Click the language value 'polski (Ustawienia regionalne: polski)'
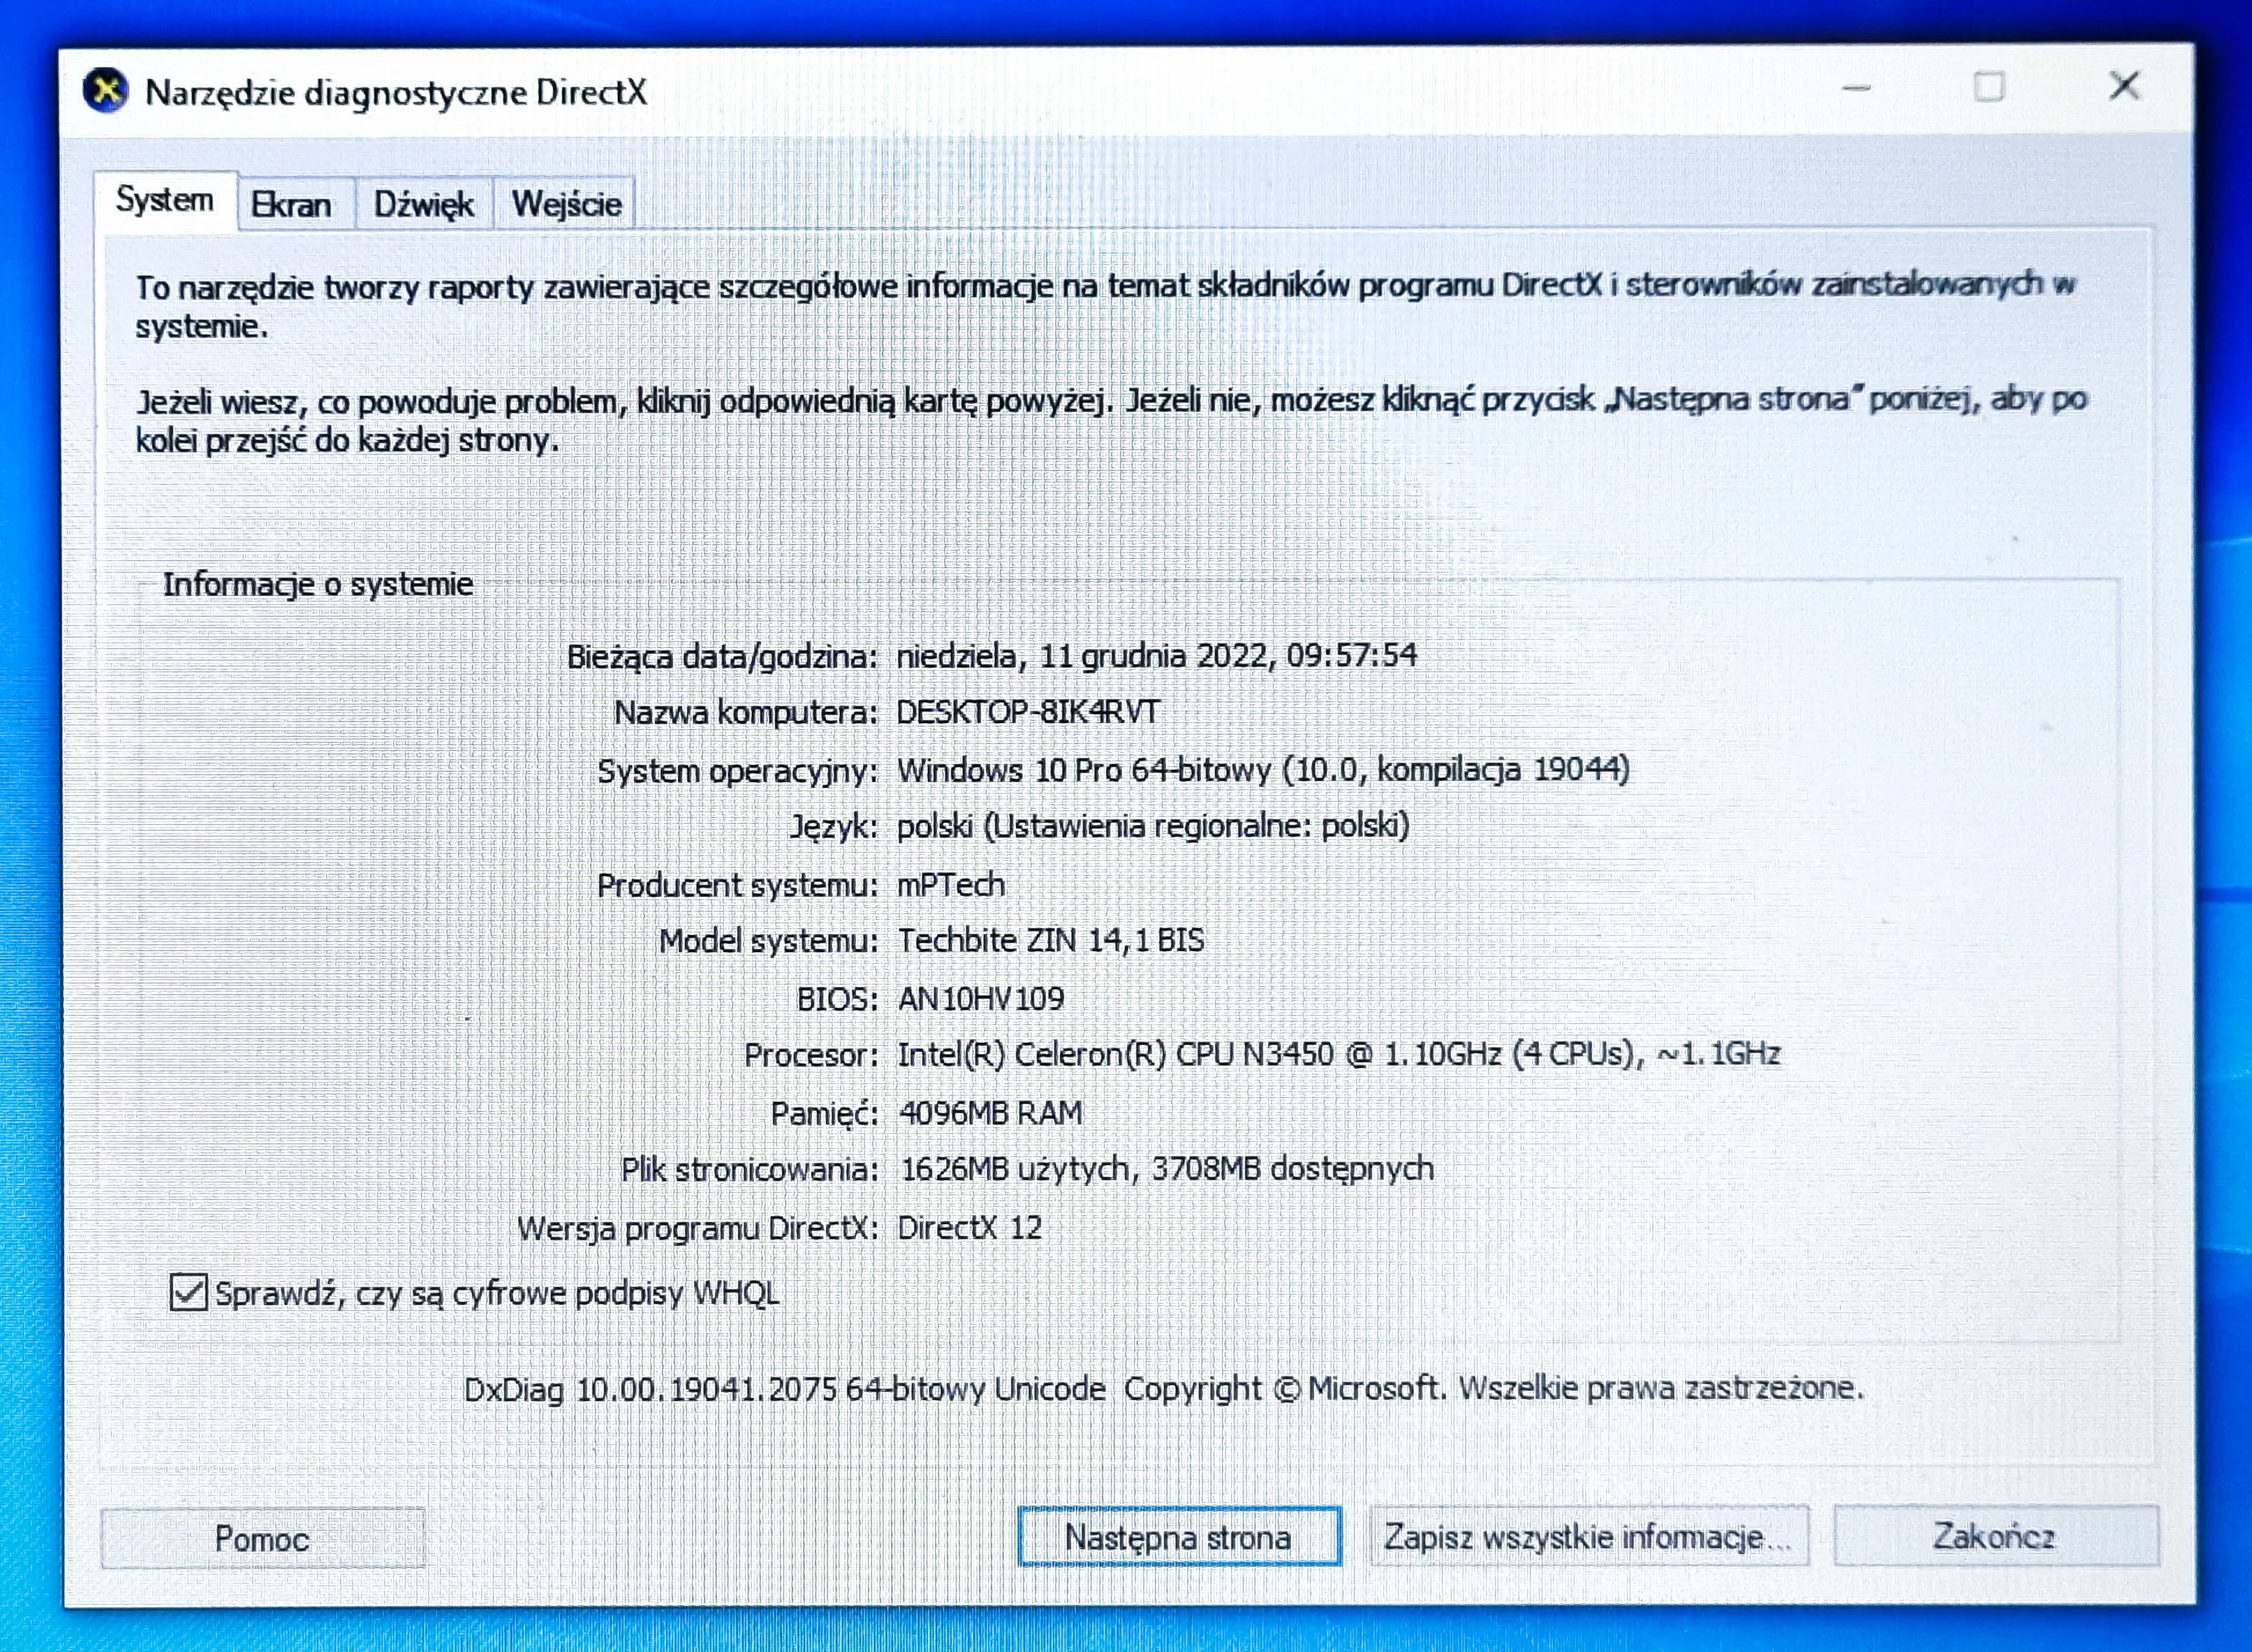This screenshot has height=1652, width=2252. [1153, 826]
